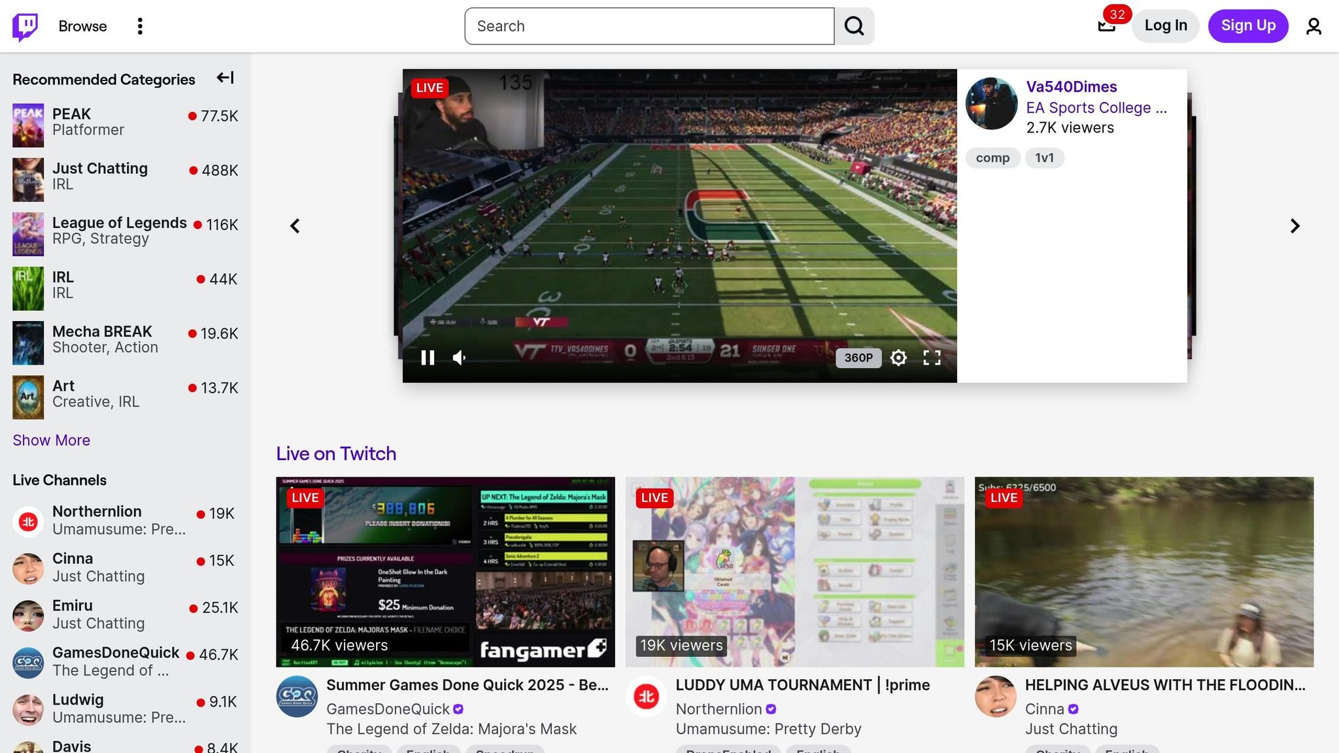Select League of Legends in sidebar
Viewport: 1339px width, 753px height.
click(x=120, y=223)
